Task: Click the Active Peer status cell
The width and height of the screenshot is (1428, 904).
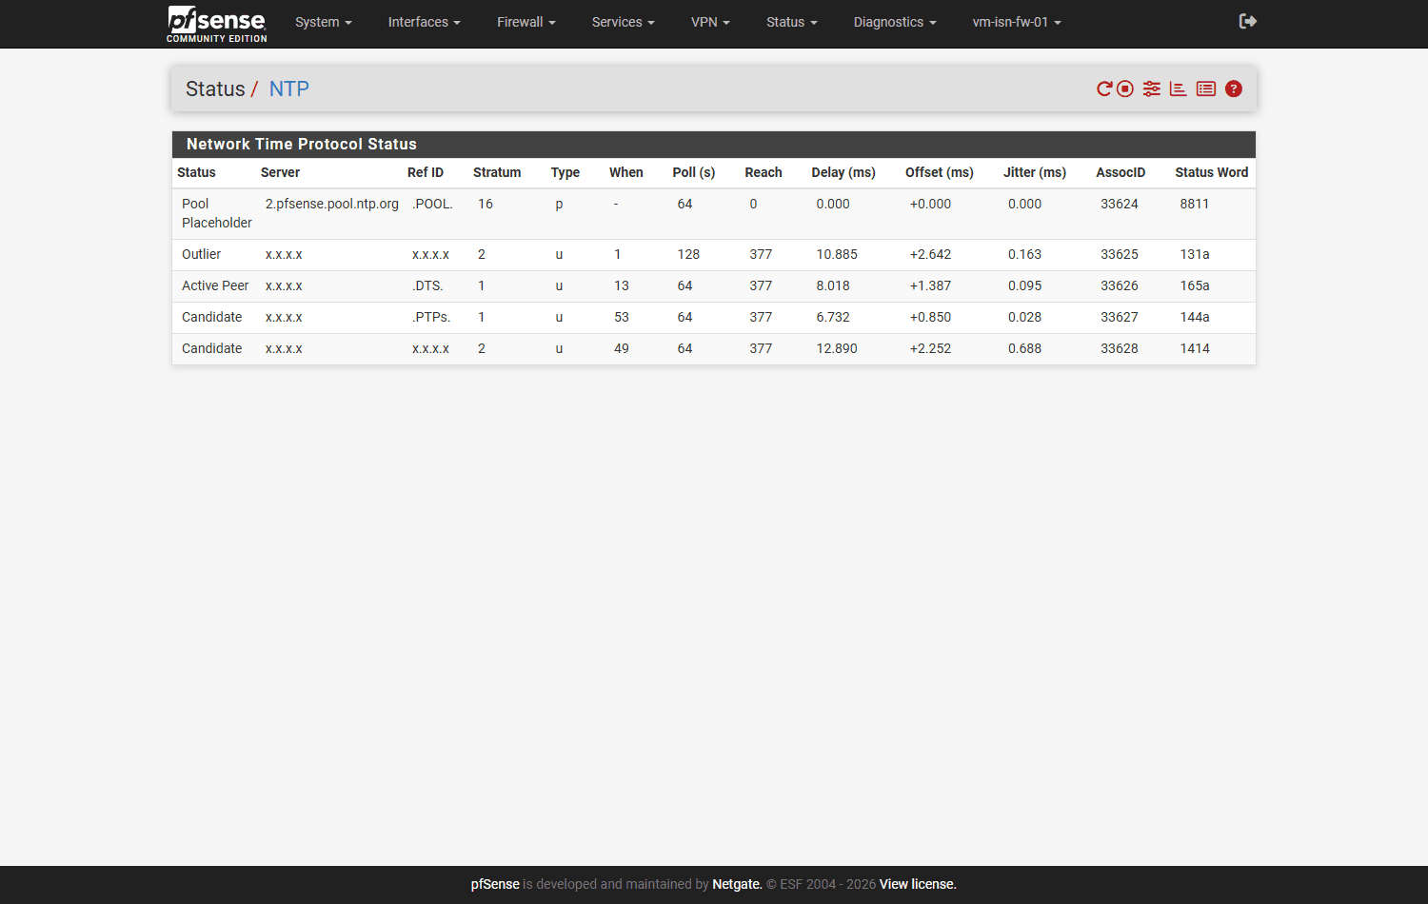Action: tap(215, 285)
